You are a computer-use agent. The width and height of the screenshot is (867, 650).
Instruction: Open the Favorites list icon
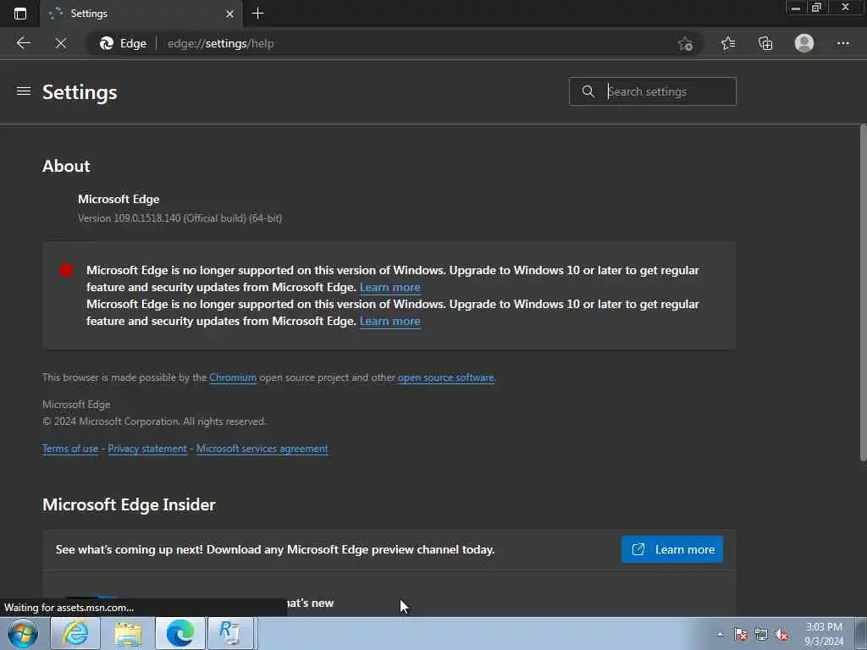pos(728,43)
